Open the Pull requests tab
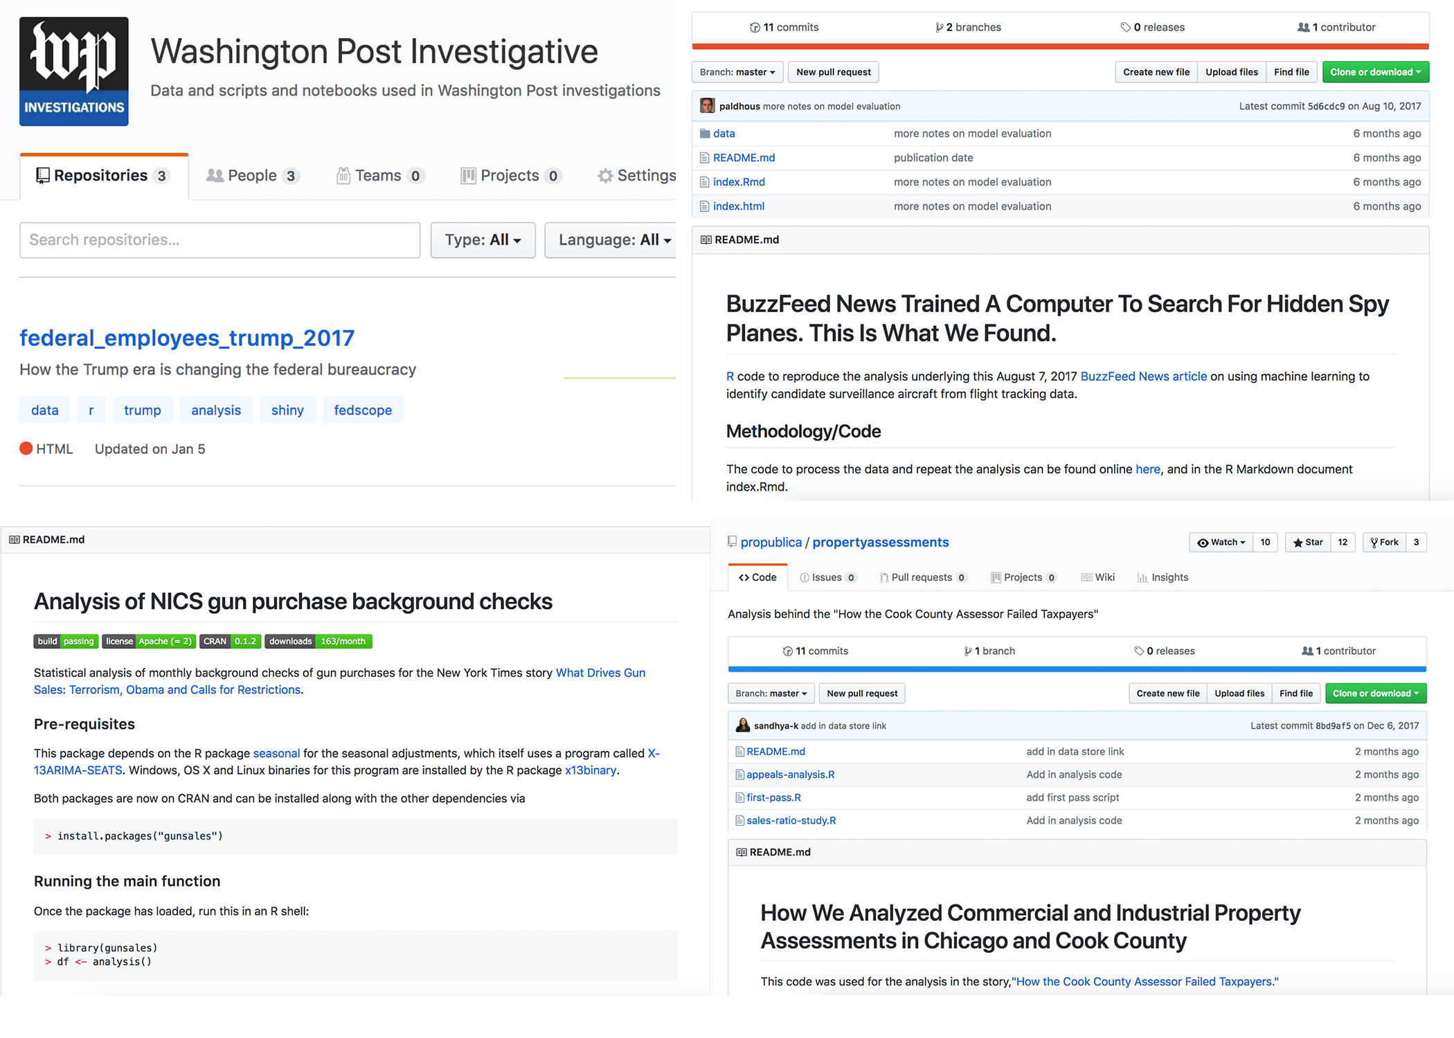This screenshot has width=1454, height=1038. coord(922,577)
